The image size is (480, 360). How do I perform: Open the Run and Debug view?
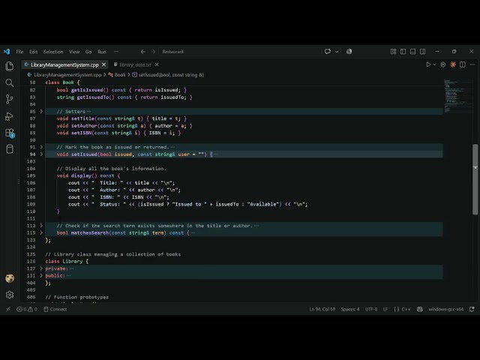[10, 116]
